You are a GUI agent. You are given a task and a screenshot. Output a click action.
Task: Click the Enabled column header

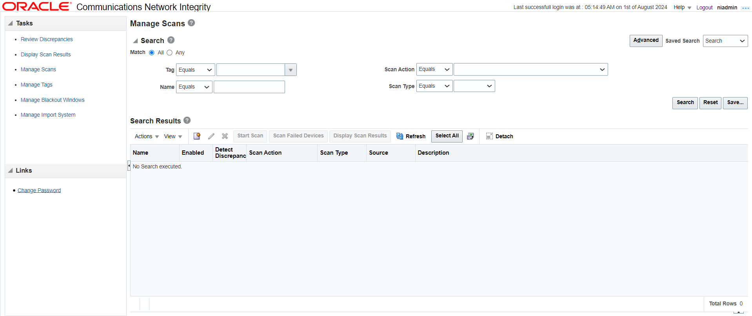point(196,153)
